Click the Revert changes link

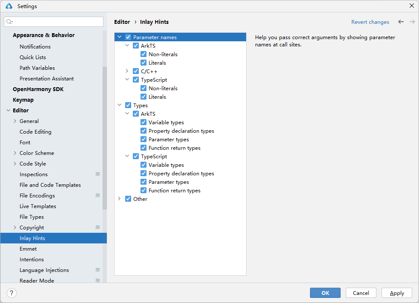pyautogui.click(x=370, y=22)
